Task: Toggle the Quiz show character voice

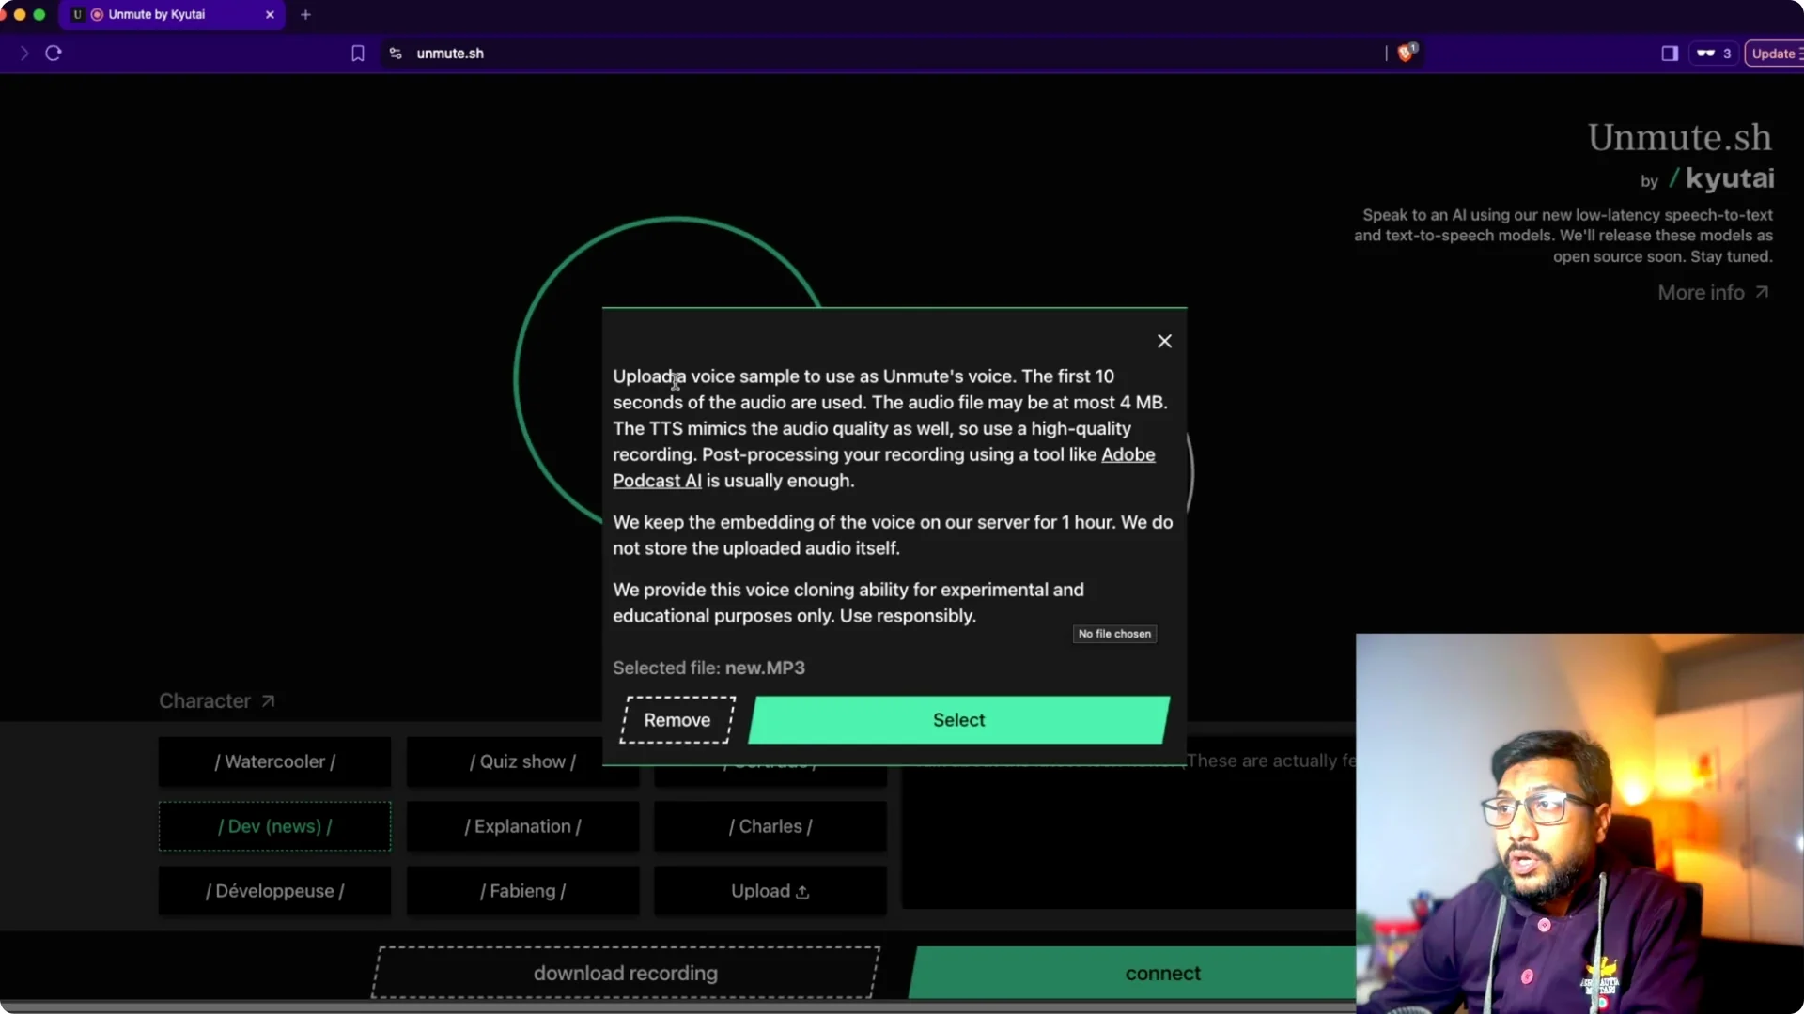Action: [522, 761]
